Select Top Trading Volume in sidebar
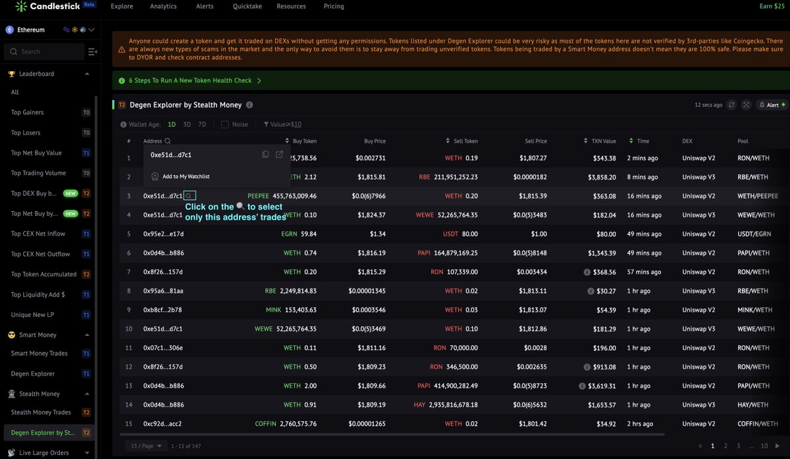 (38, 173)
